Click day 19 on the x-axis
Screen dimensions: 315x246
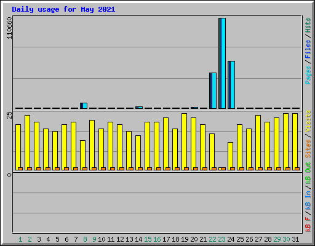[x=185, y=239]
